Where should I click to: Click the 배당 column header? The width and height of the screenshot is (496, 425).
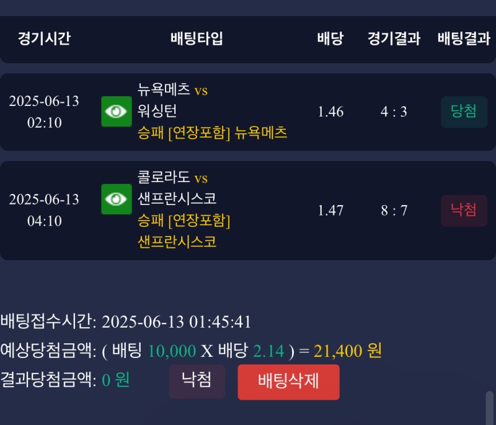tap(330, 38)
